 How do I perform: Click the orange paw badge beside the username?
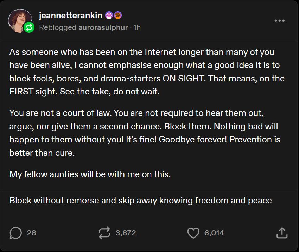pyautogui.click(x=118, y=16)
